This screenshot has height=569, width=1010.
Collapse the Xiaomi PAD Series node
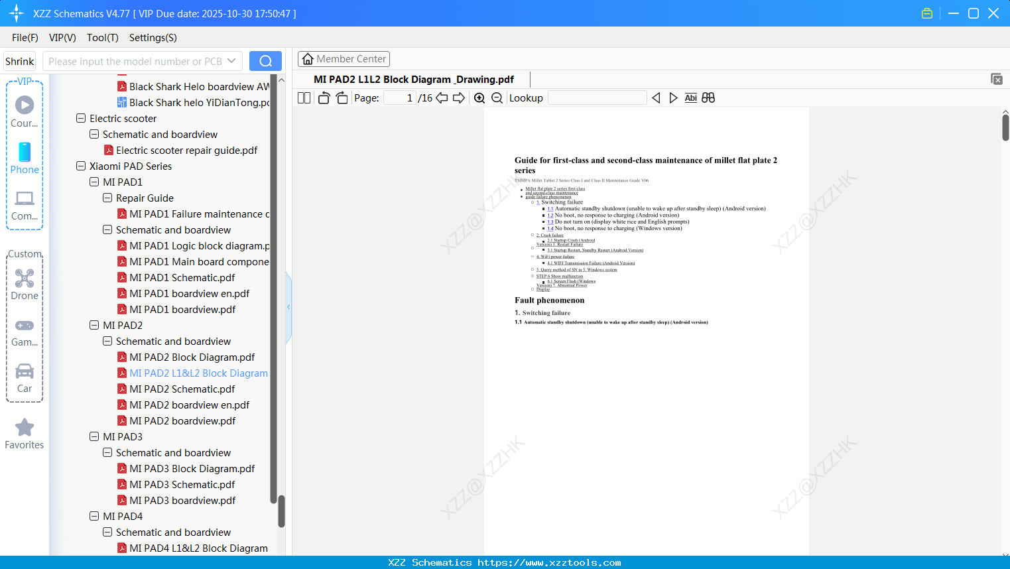(81, 166)
